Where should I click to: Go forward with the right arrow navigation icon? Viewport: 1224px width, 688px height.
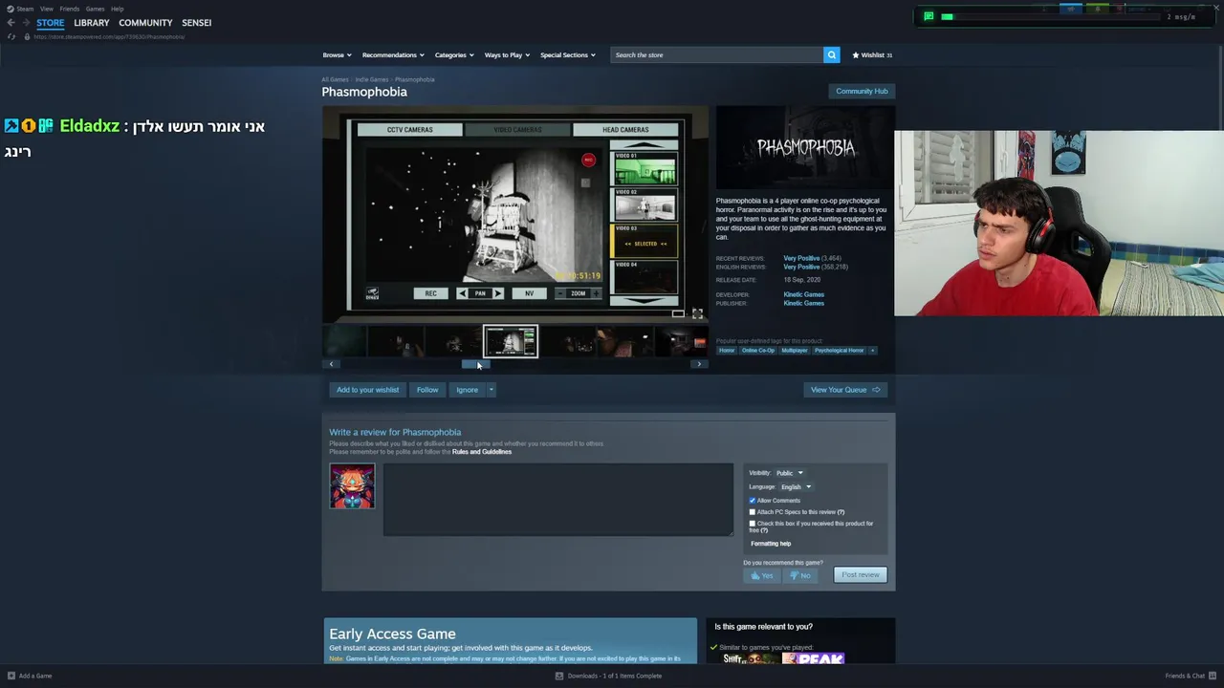coord(25,23)
